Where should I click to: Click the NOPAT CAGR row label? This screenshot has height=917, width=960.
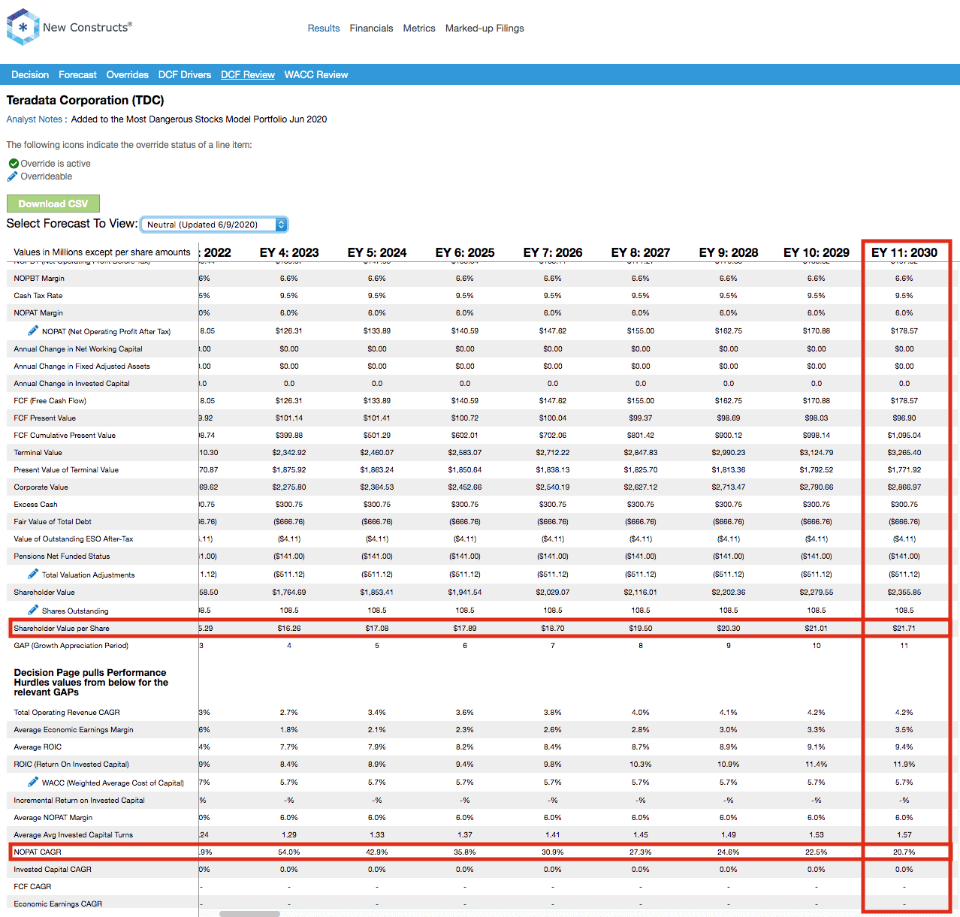coord(38,852)
